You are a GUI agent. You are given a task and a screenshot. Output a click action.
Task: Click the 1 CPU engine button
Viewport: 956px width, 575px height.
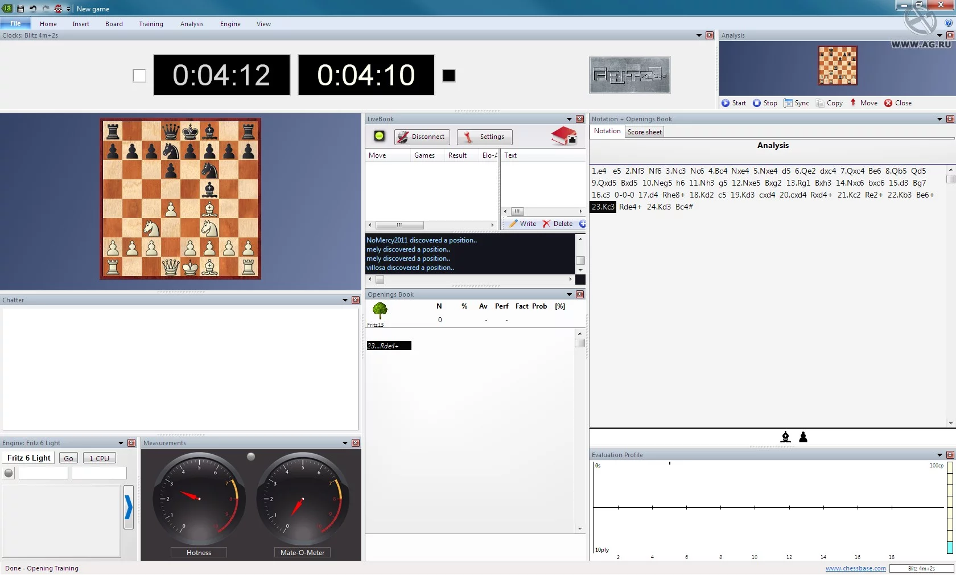click(x=99, y=458)
